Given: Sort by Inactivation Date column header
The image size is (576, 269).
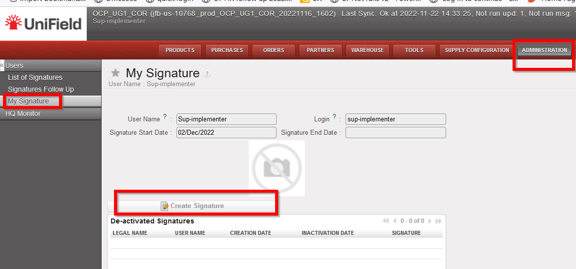Looking at the screenshot, I should (x=328, y=233).
